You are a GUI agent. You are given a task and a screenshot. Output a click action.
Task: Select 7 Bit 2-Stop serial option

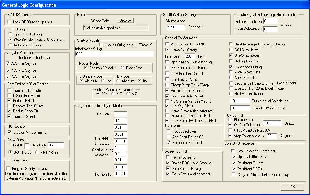coord(36,152)
